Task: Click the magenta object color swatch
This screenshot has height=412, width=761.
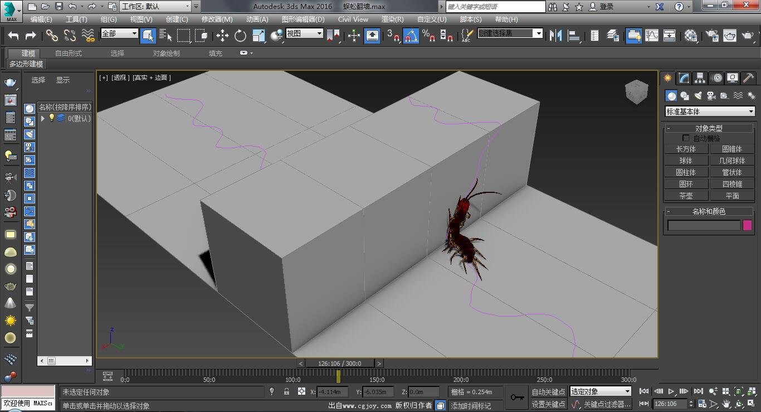Action: click(748, 225)
